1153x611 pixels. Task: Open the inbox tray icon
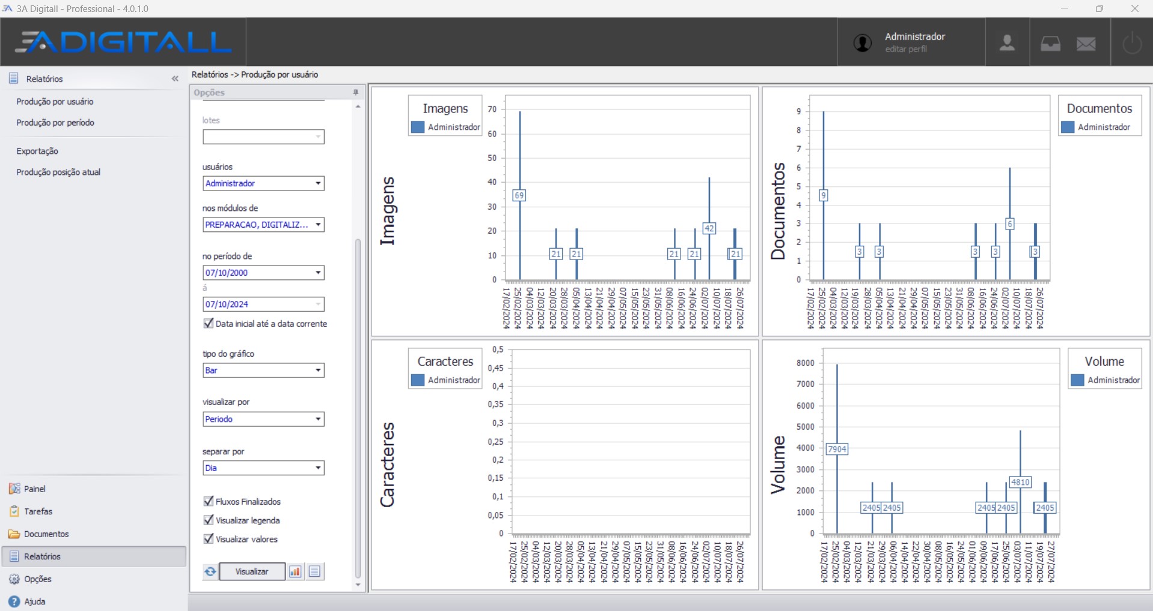click(1050, 44)
